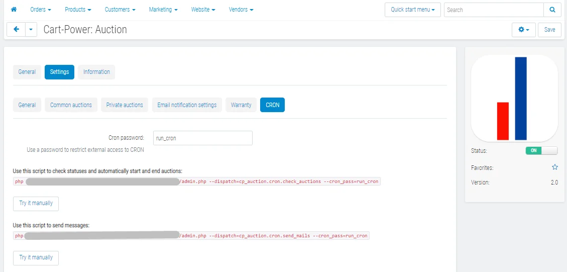Toggle the add-on Status switch
Image resolution: width=567 pixels, height=272 pixels.
(542, 151)
